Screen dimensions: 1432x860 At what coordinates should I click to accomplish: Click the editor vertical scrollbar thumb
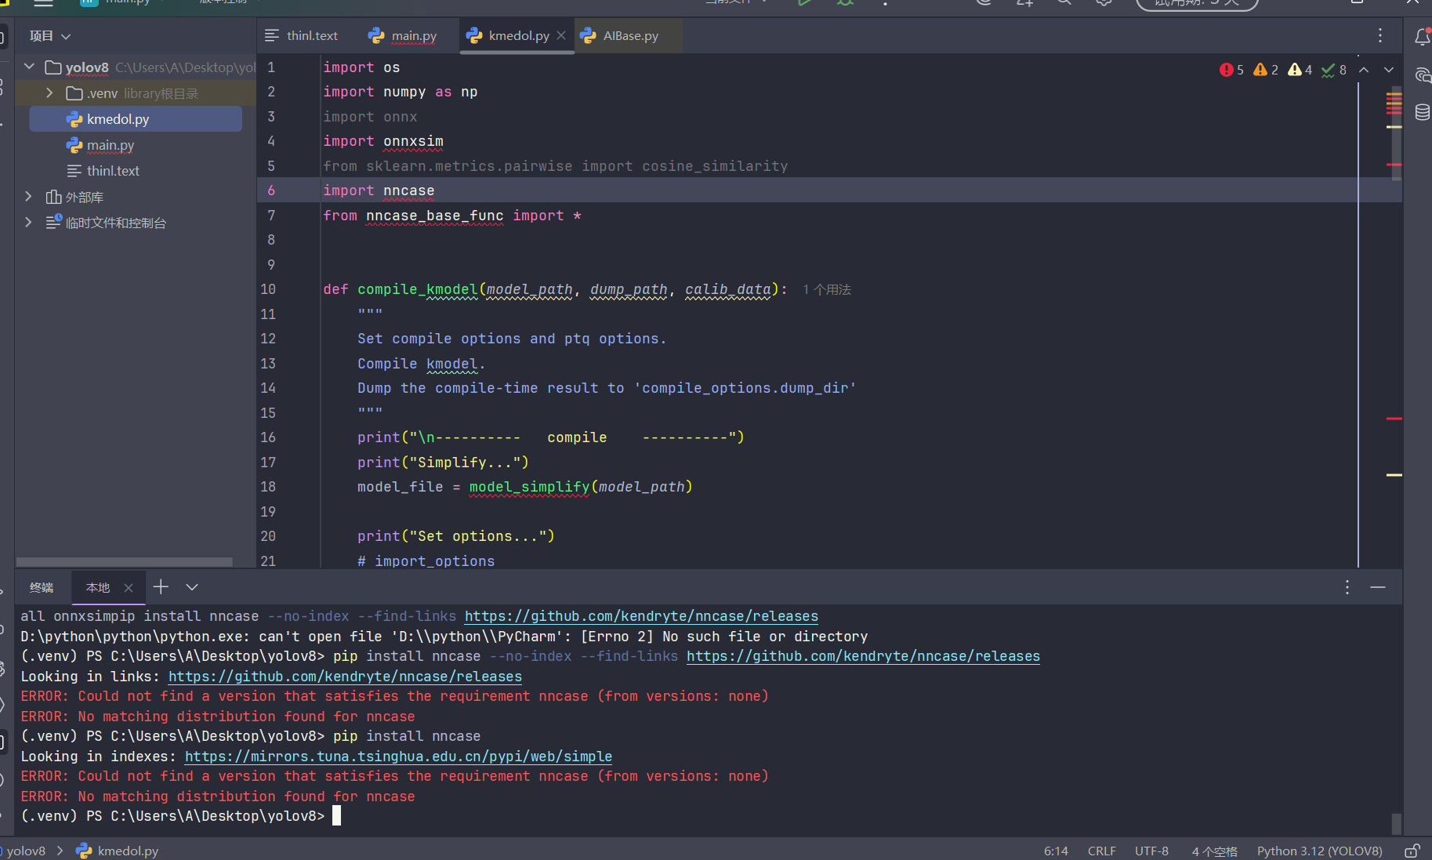tap(1396, 133)
